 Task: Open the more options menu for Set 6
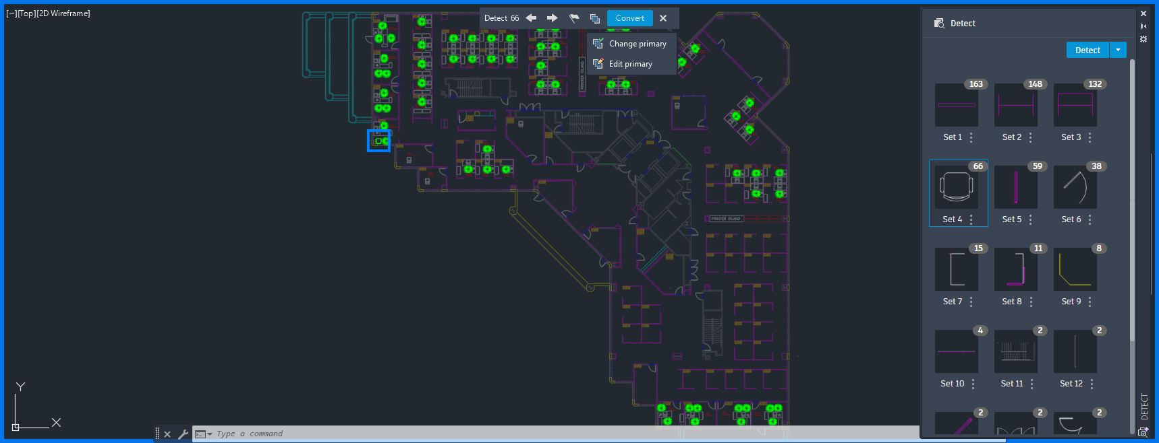pos(1090,219)
